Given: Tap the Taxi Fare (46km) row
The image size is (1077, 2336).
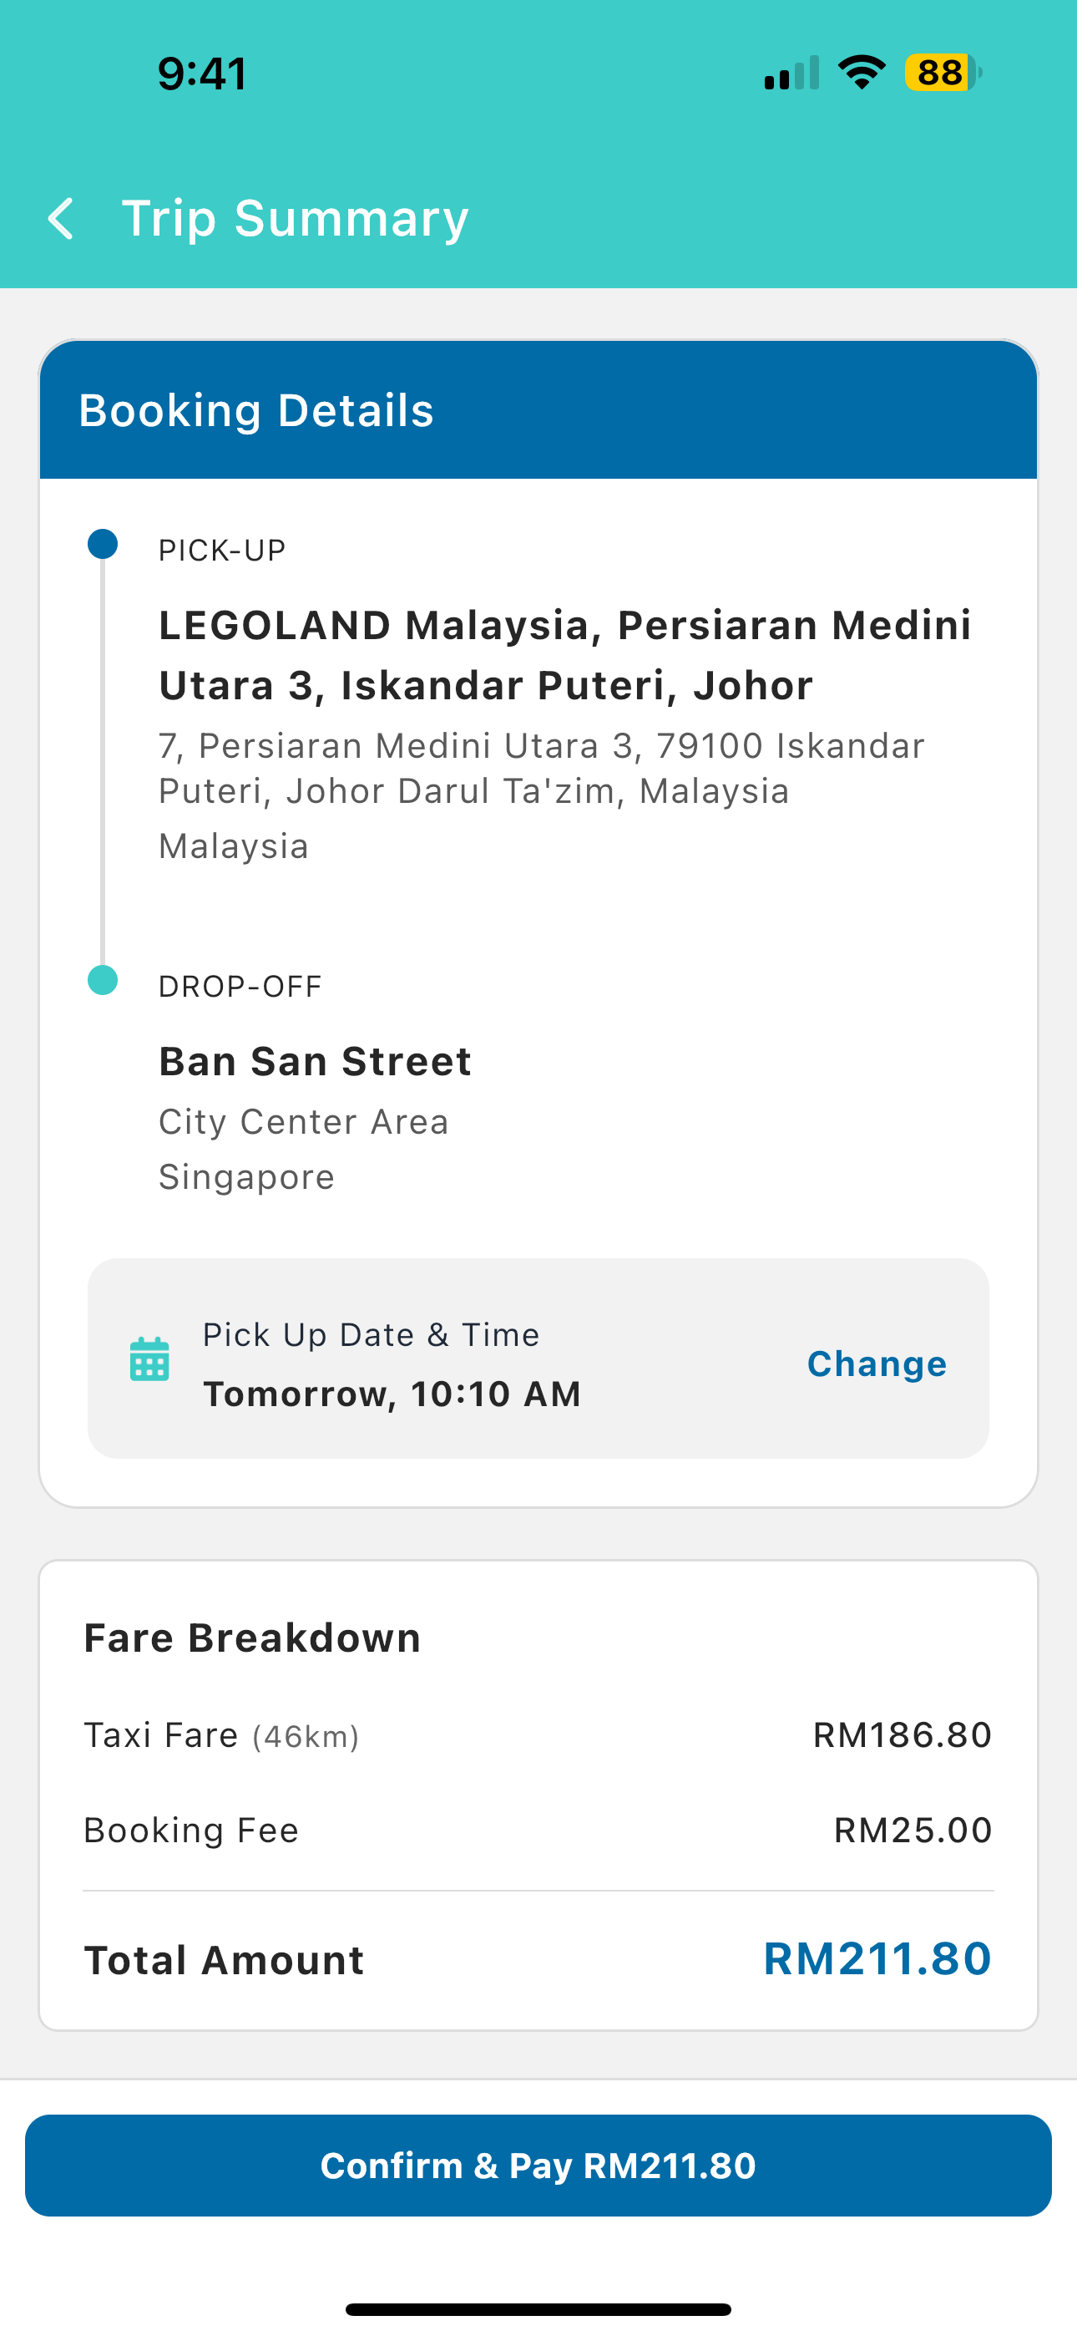Looking at the screenshot, I should point(538,1735).
